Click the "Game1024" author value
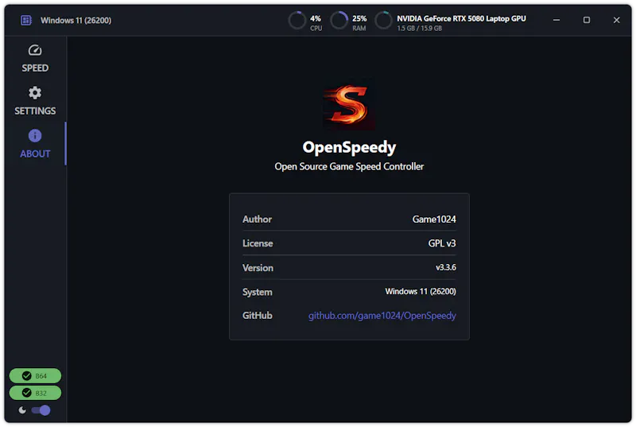The image size is (636, 427). point(434,219)
